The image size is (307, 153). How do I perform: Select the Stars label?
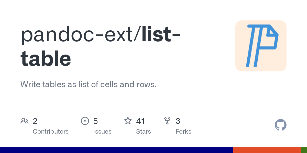(144, 132)
